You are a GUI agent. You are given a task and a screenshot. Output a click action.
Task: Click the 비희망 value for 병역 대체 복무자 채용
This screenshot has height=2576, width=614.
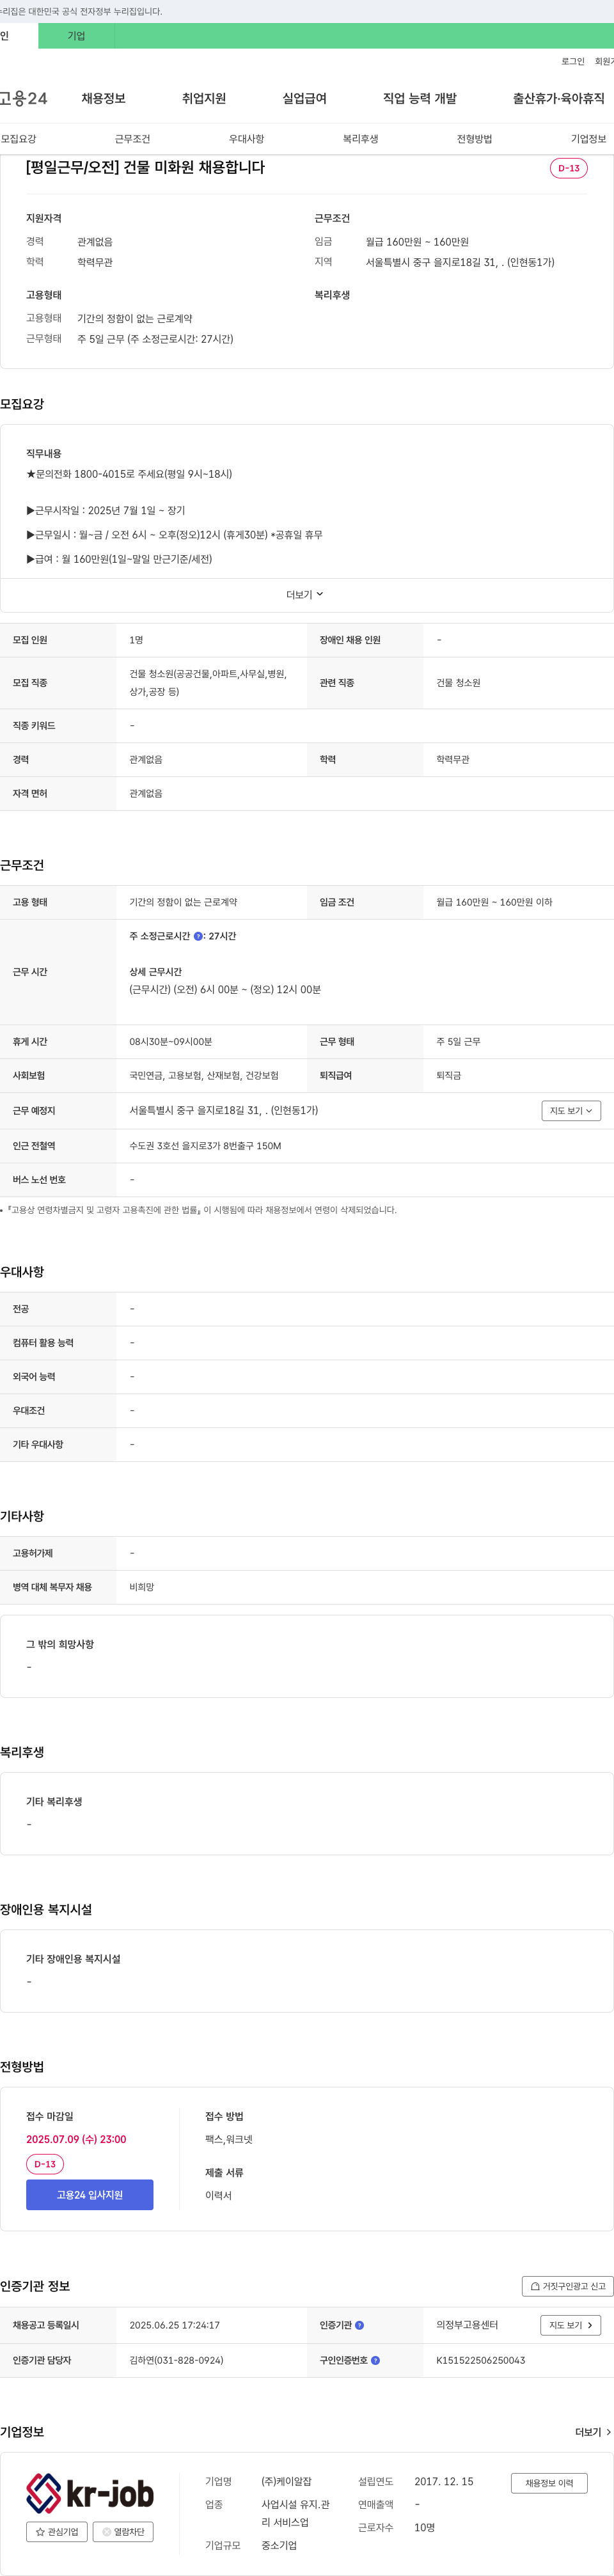click(x=142, y=1587)
